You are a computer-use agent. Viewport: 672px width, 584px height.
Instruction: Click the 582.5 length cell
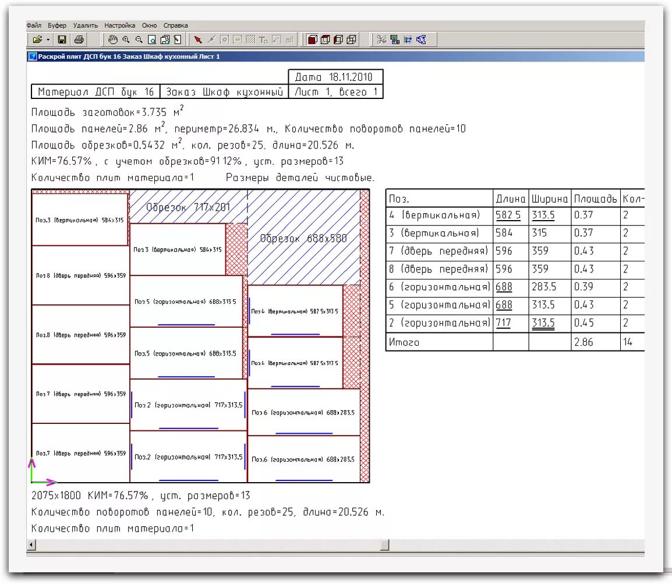(x=511, y=215)
